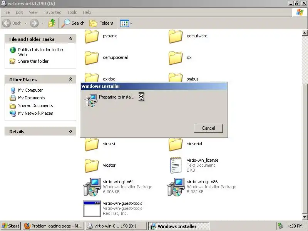
Task: Click the Windows flag logo in the toolbar
Action: 300,12
